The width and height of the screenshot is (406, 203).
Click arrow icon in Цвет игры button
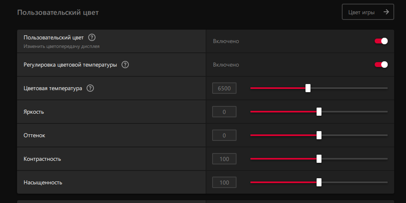386,12
